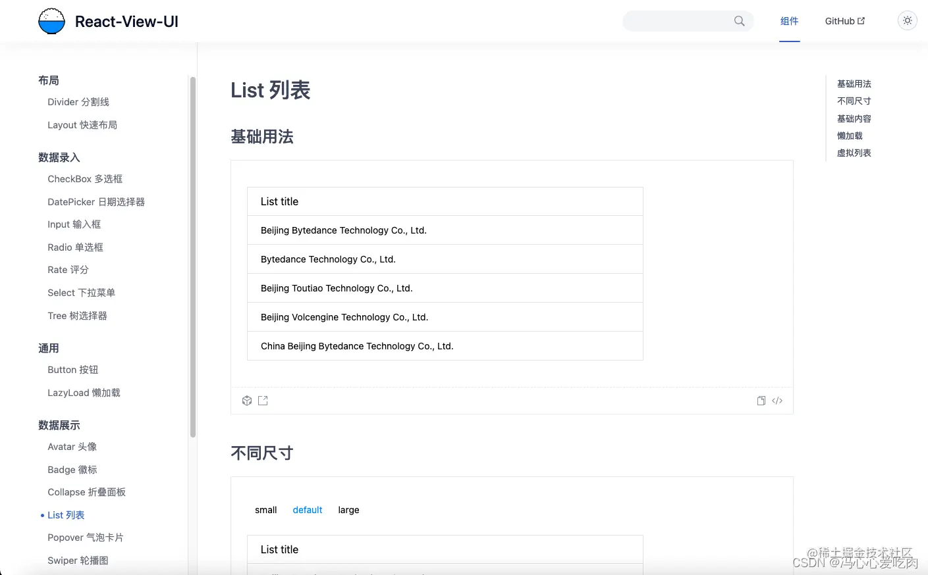
Task: Navigate to Collapse 折叠面板 page
Action: 86,492
